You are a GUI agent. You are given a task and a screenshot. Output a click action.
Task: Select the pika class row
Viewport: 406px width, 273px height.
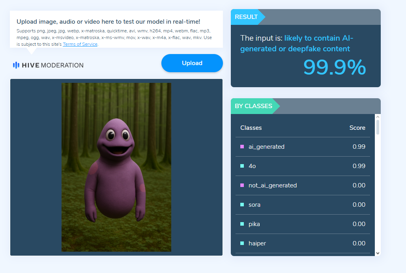[303, 224]
